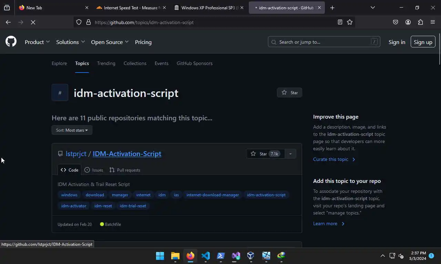The width and height of the screenshot is (441, 264).
Task: Star the IDM-Activation-Script repository
Action: (265, 154)
